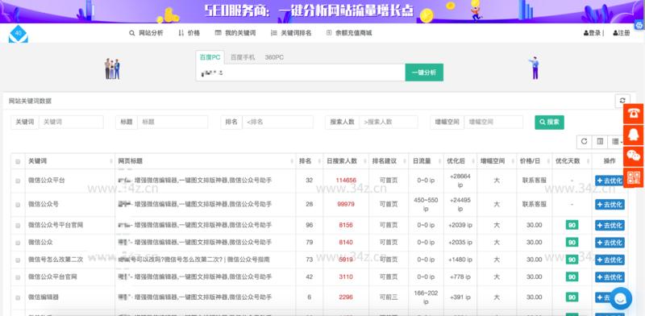645x316 pixels.
Task: Focus the 搜索人数 filter input
Action: click(389, 123)
